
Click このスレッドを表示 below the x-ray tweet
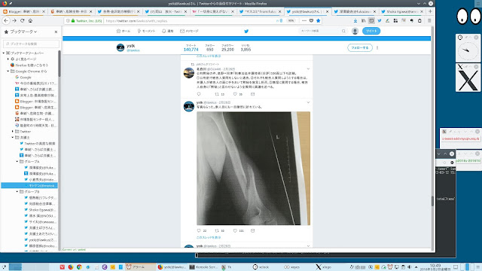[x=209, y=238]
